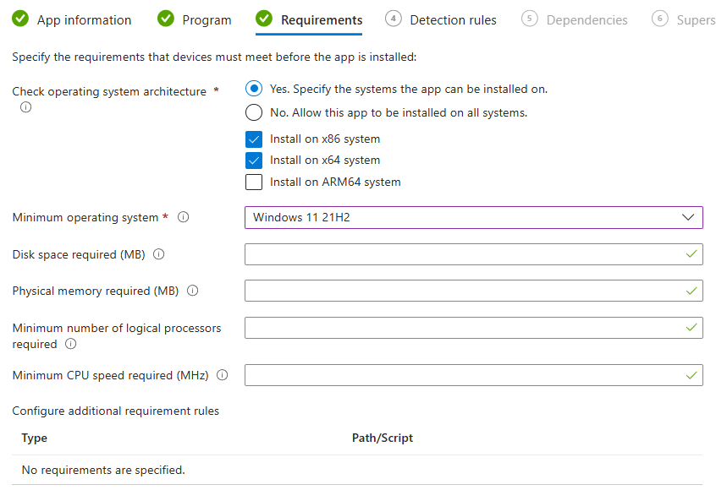Image resolution: width=716 pixels, height=490 pixels.
Task: Uncheck Install on x64 system
Action: click(254, 160)
